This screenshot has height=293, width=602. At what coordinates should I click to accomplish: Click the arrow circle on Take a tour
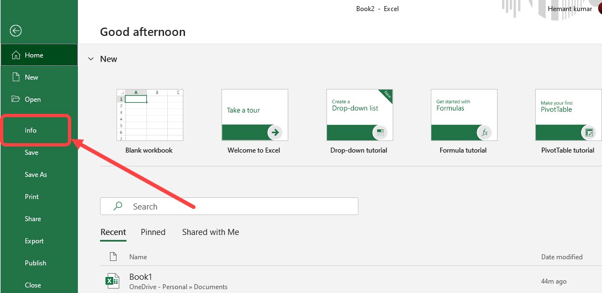pos(275,133)
